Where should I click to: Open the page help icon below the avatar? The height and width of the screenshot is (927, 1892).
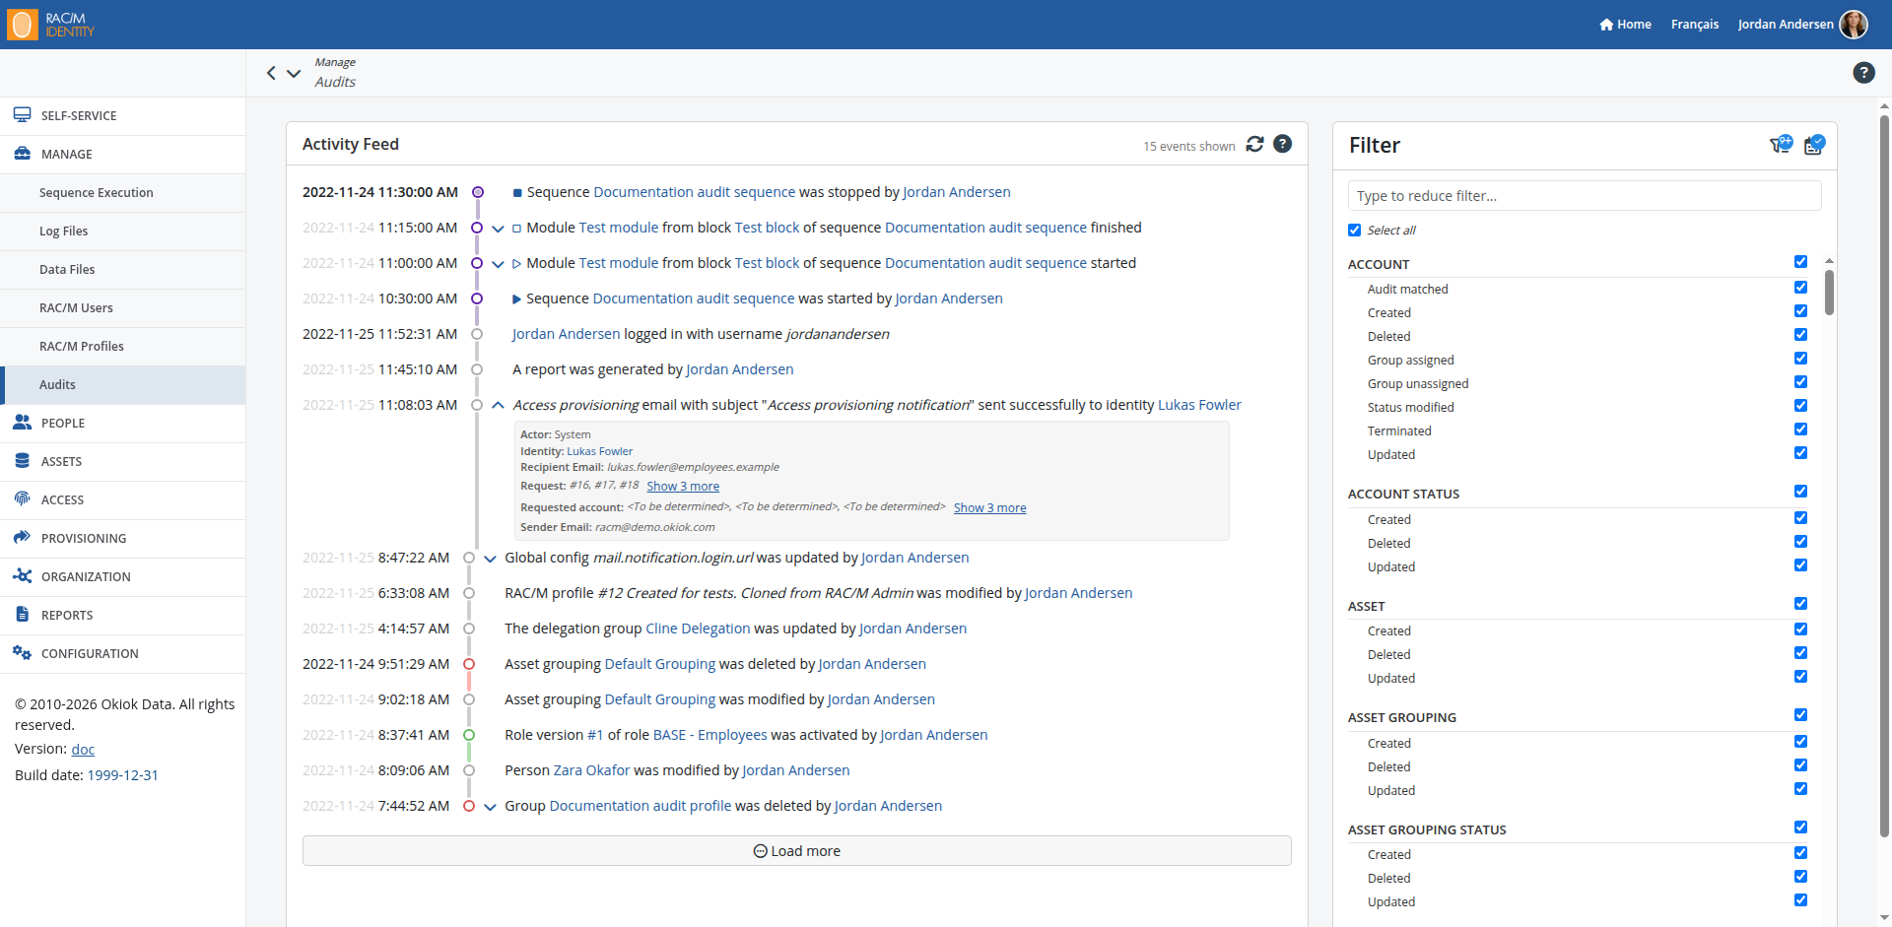(1863, 72)
